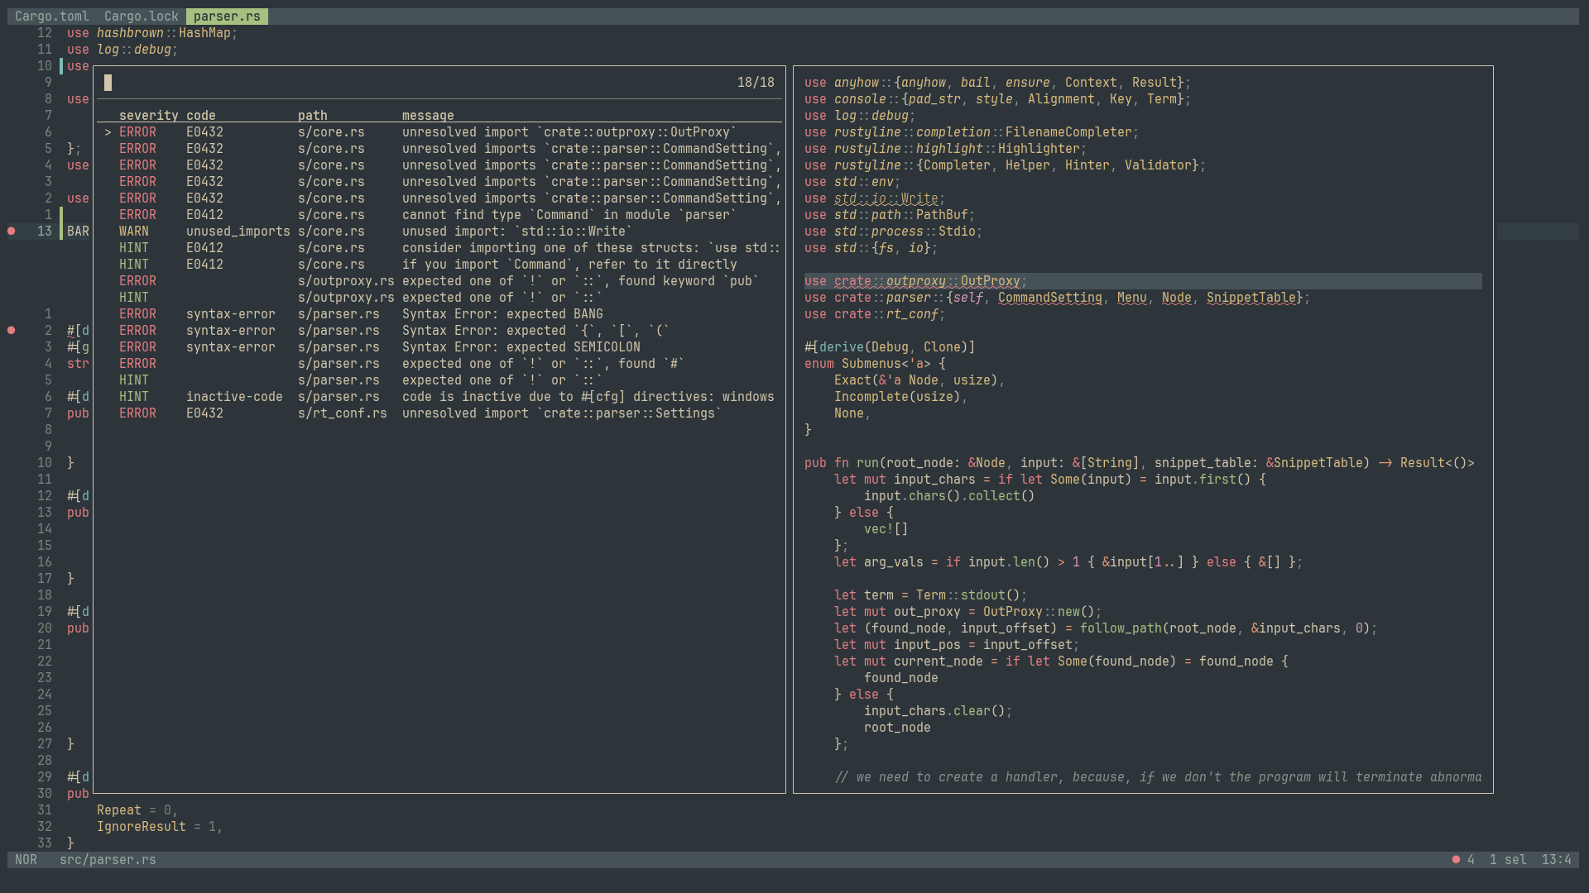Viewport: 1589px width, 893px height.
Task: Click the 'enum Submenus<'a>' preview line
Action: coord(875,364)
